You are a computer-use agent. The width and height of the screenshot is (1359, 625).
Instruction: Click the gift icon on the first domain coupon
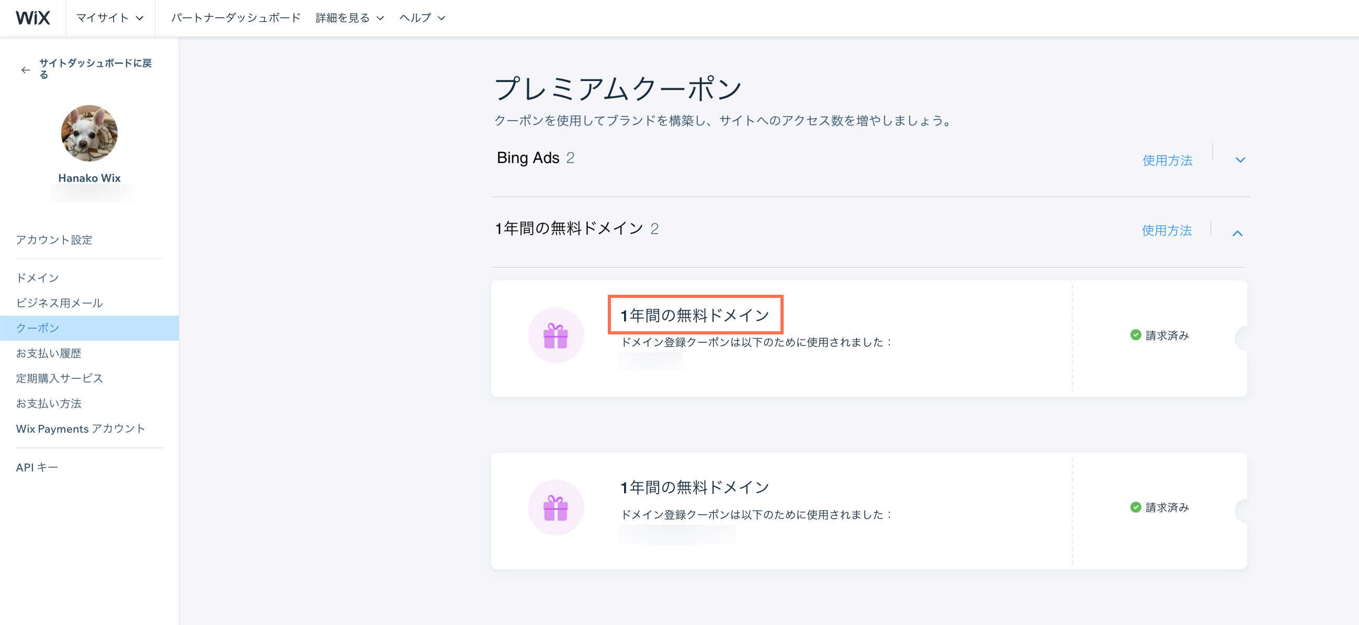click(x=556, y=334)
